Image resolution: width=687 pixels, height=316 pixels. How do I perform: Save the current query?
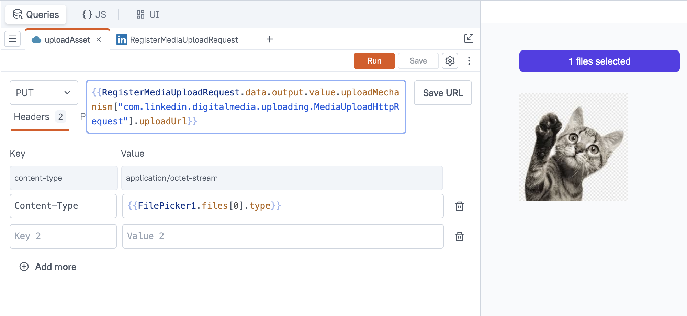pos(418,61)
